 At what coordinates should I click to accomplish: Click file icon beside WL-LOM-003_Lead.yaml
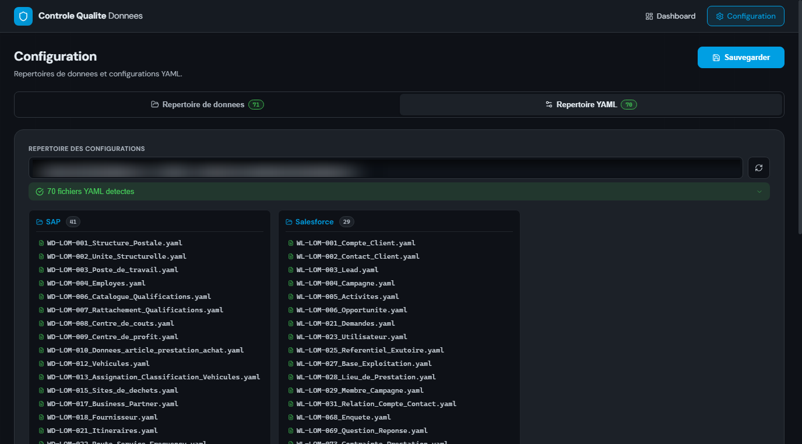pos(291,270)
